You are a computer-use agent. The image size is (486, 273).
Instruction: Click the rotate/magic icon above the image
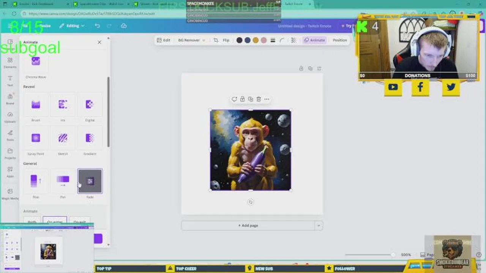pos(234,99)
